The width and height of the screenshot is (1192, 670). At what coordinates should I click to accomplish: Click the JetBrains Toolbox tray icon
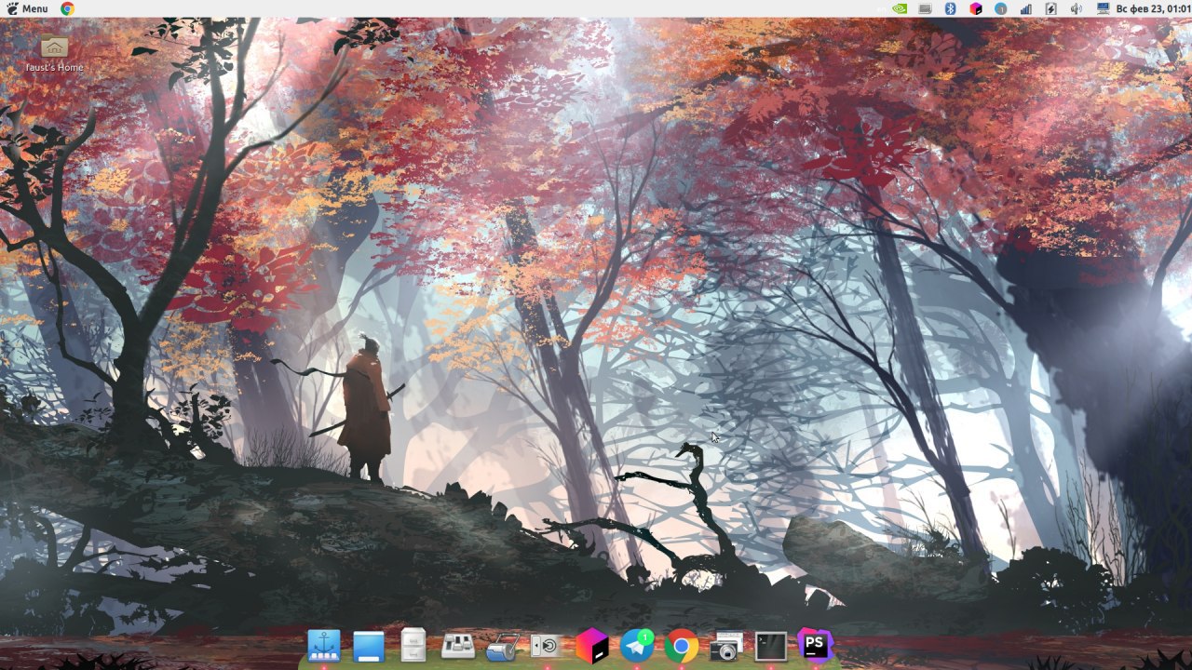point(976,8)
